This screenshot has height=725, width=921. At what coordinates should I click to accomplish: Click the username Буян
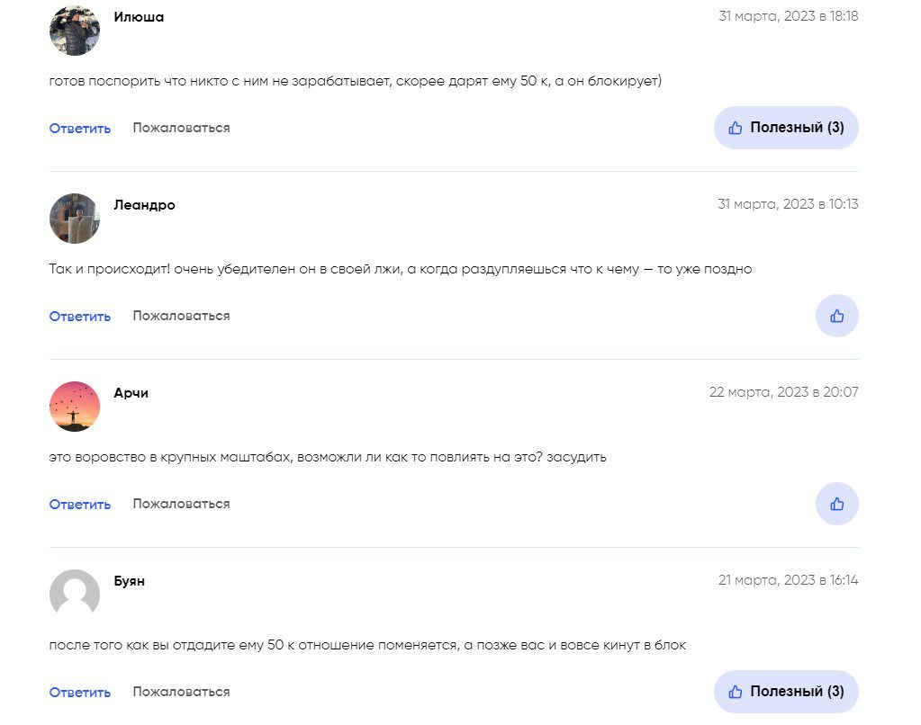(130, 581)
